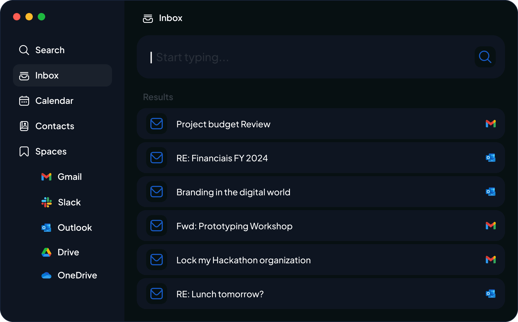Click the Gmail icon on Project budget Review

point(490,124)
